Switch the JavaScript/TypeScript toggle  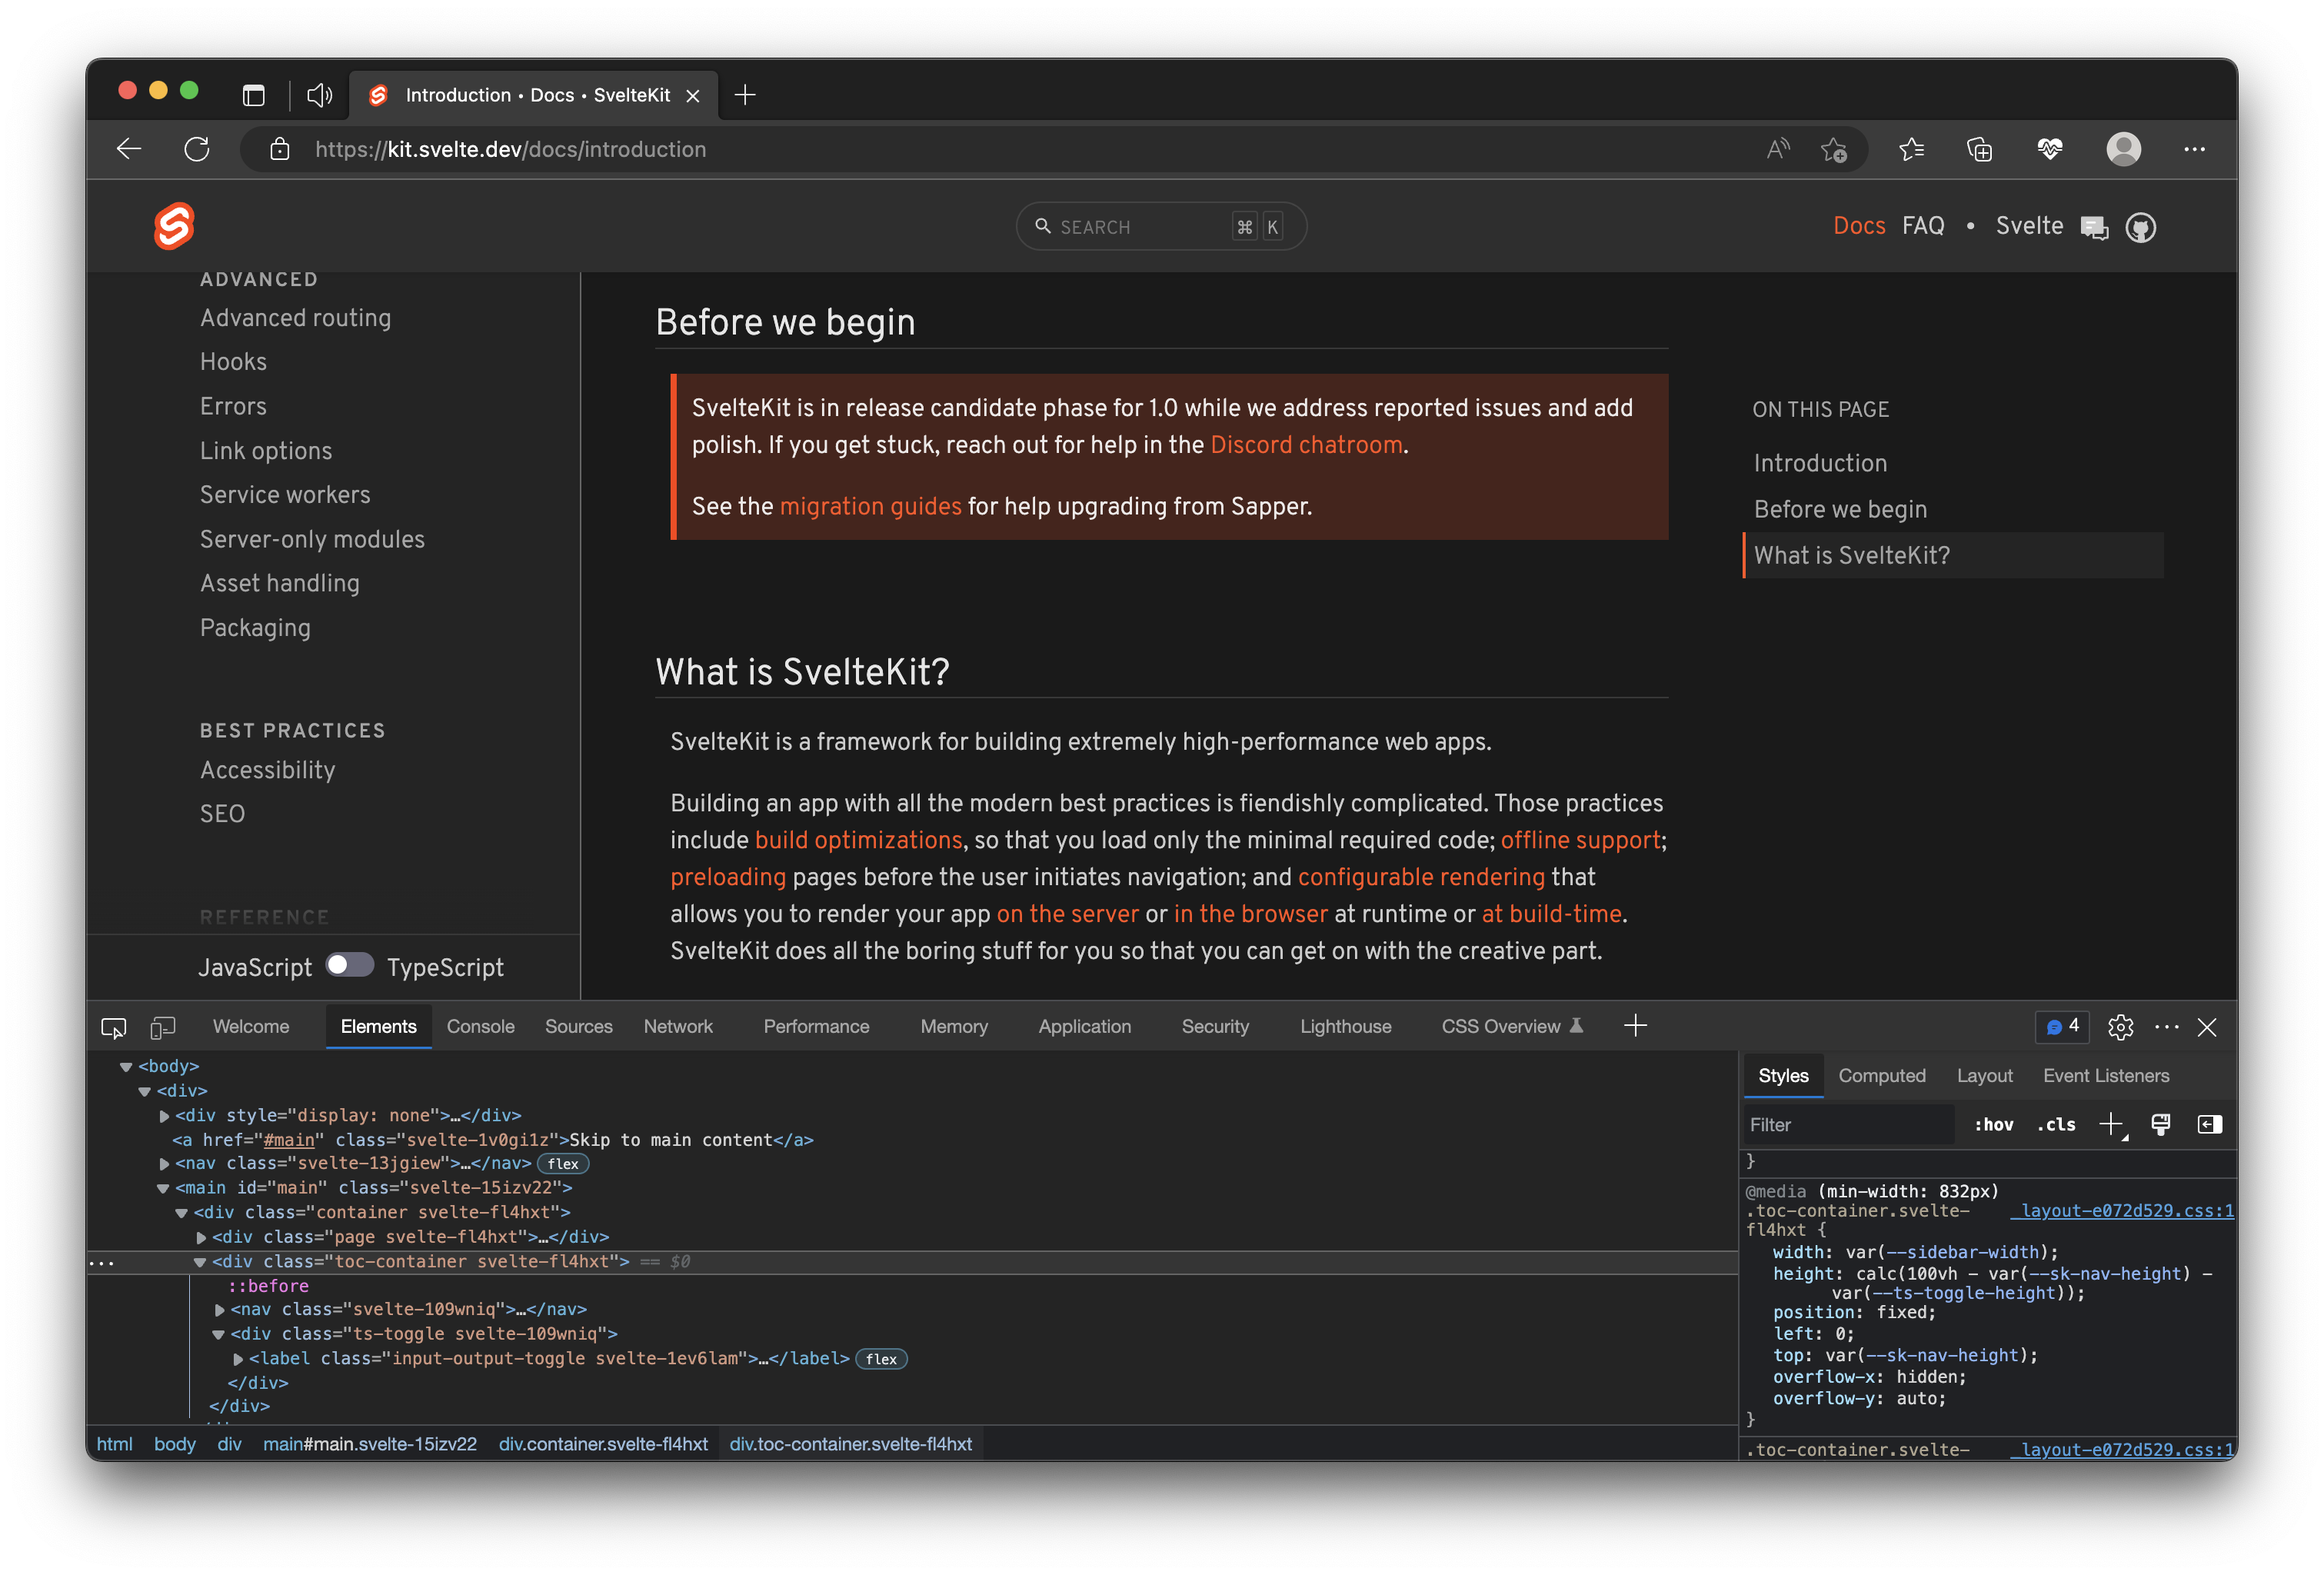[350, 965]
